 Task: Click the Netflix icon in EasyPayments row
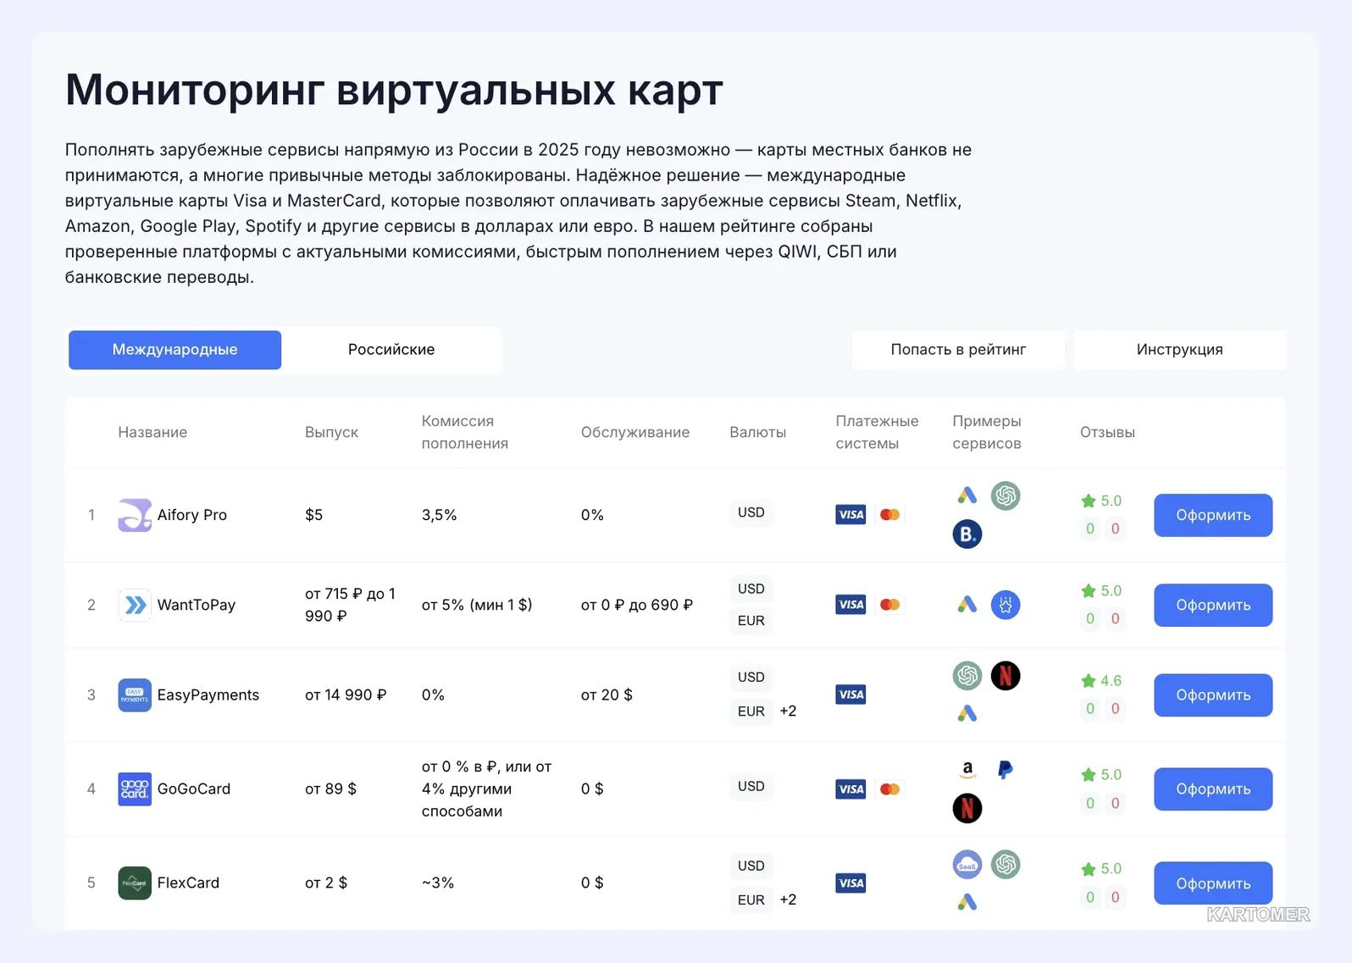(x=1006, y=676)
